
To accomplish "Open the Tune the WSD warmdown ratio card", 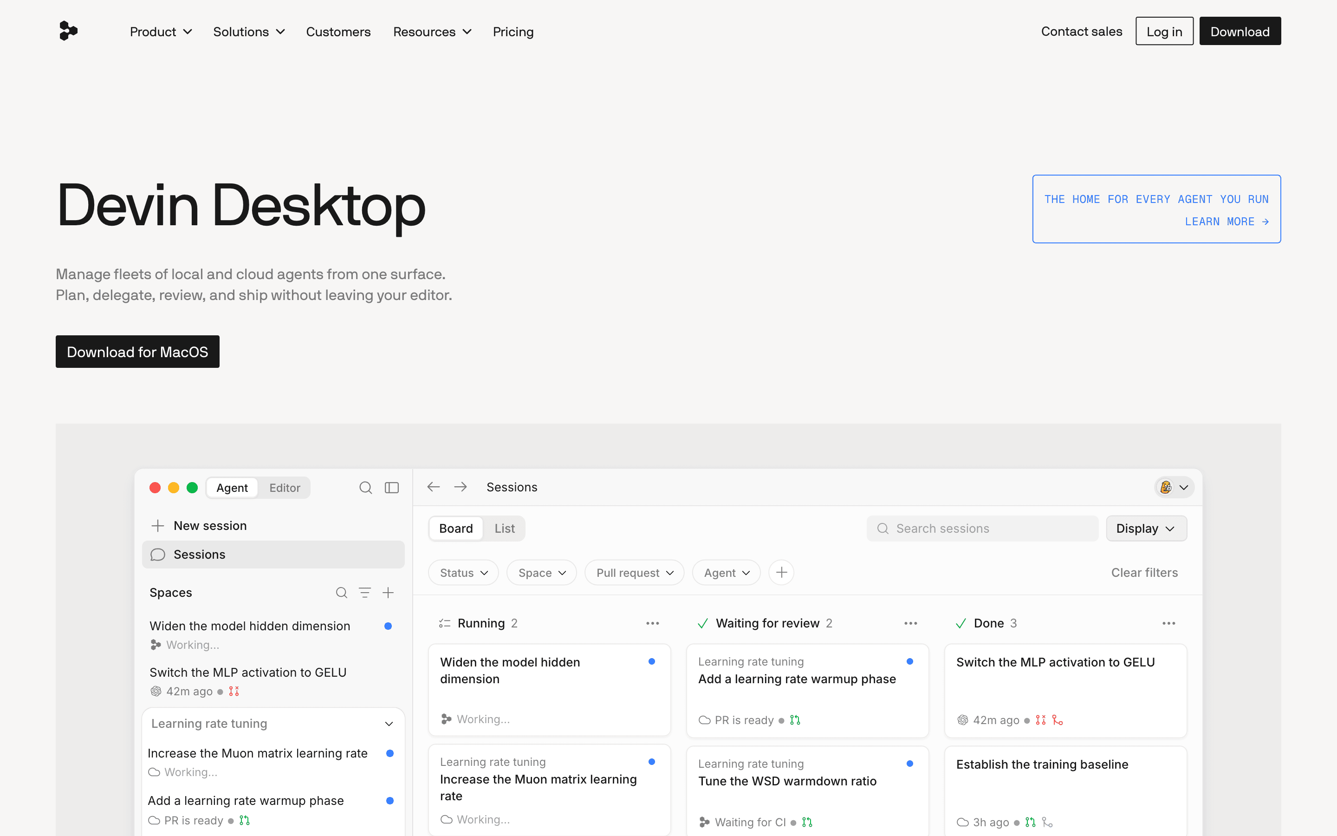I will pos(807,791).
